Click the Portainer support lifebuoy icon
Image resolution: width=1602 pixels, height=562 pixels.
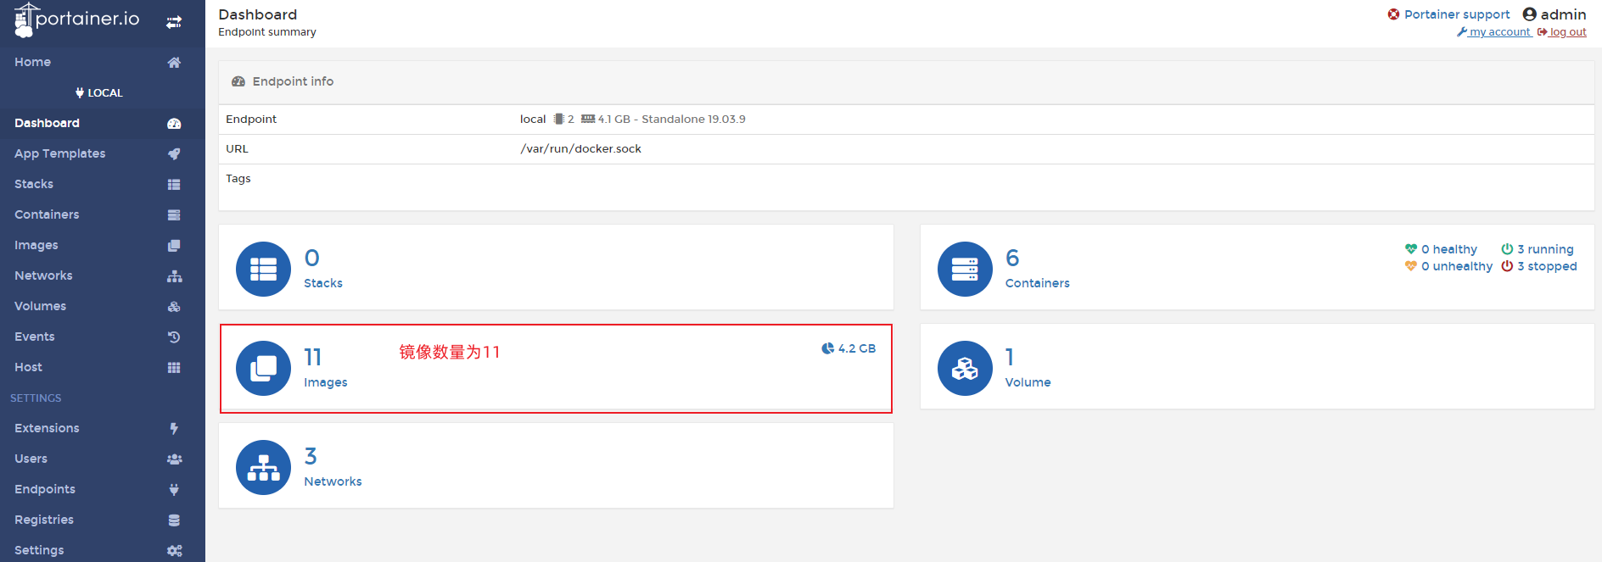pos(1393,14)
